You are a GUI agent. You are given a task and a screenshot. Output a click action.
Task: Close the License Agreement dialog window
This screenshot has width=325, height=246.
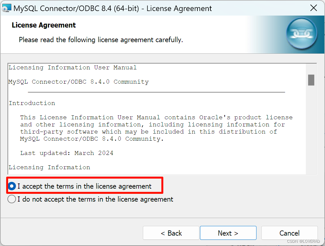point(313,8)
